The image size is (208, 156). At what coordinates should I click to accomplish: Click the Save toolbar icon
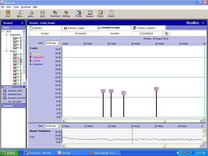click(x=43, y=14)
